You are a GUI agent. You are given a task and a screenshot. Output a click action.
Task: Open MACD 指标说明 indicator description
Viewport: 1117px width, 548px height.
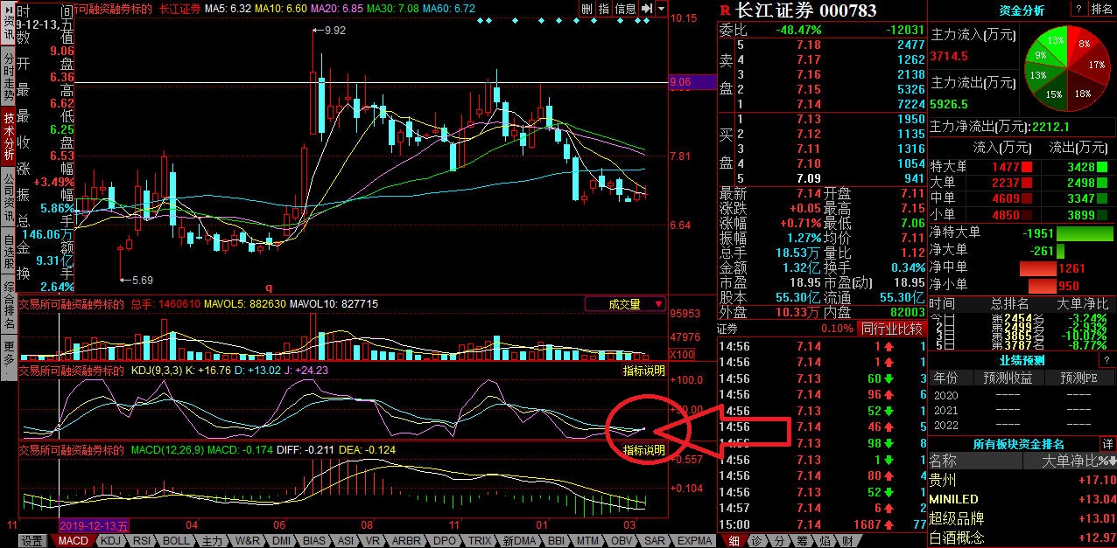[643, 450]
